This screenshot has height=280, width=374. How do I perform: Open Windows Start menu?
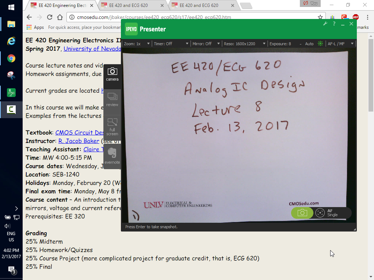pyautogui.click(x=11, y=7)
